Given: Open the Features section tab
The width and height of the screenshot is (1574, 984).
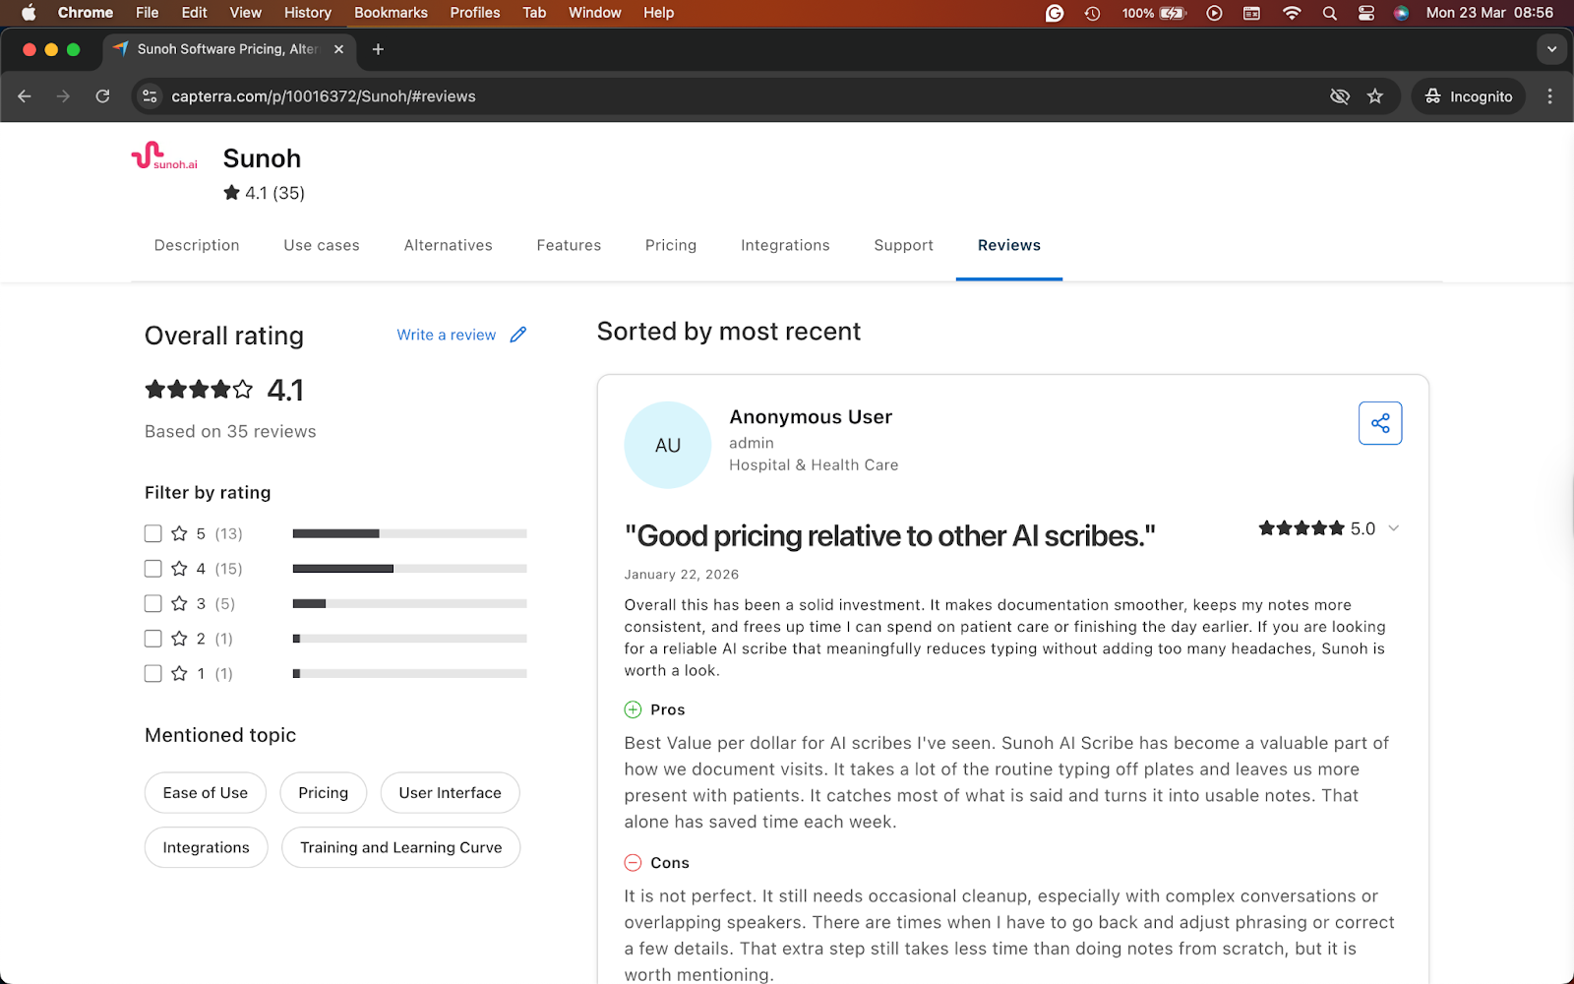Looking at the screenshot, I should 569,245.
